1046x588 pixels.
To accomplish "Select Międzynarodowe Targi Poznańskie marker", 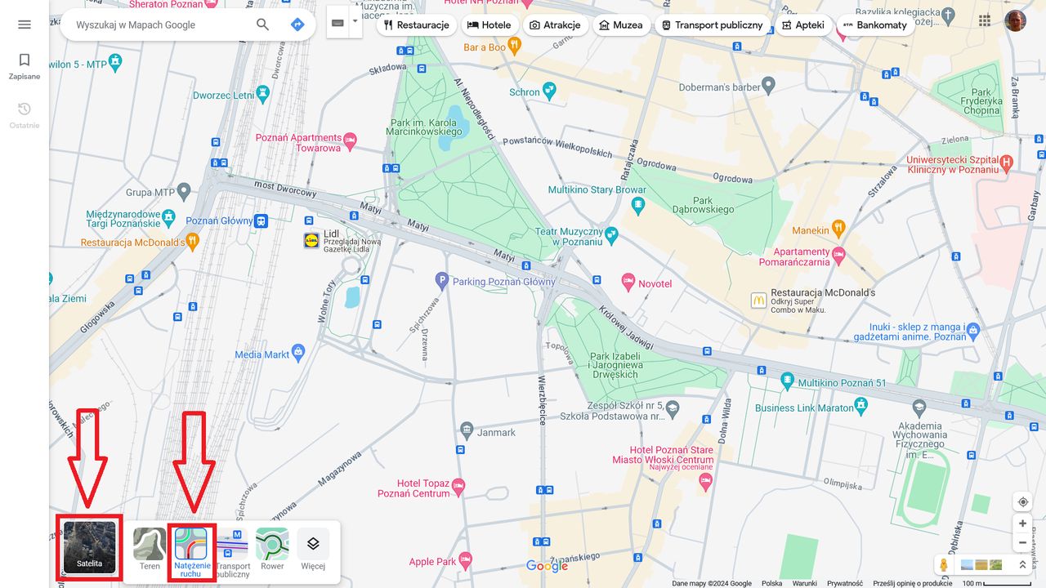I will click(169, 218).
